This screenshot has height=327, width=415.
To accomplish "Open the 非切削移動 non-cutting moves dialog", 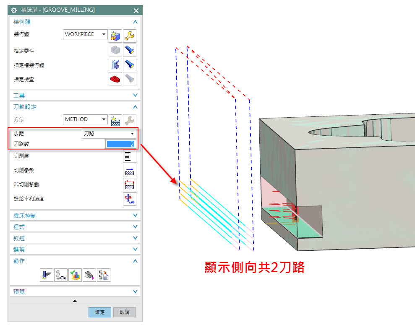I will coord(130,185).
